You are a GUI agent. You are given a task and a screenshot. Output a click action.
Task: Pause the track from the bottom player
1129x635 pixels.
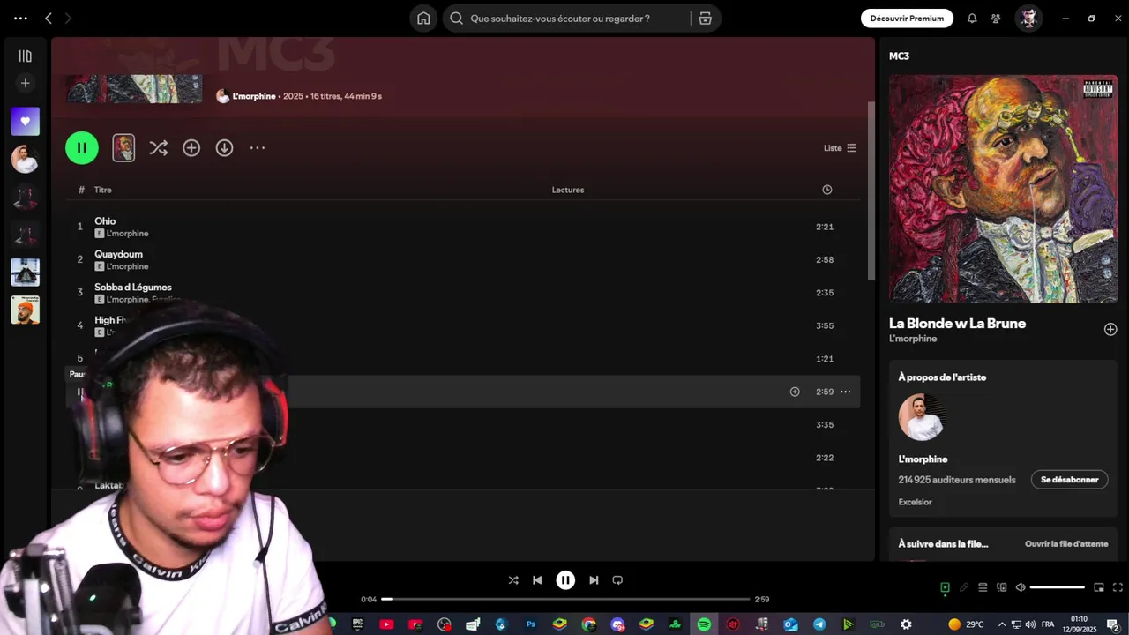pos(565,580)
